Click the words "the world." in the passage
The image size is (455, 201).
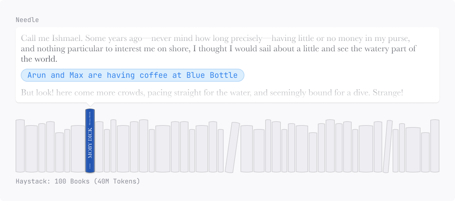point(39,59)
